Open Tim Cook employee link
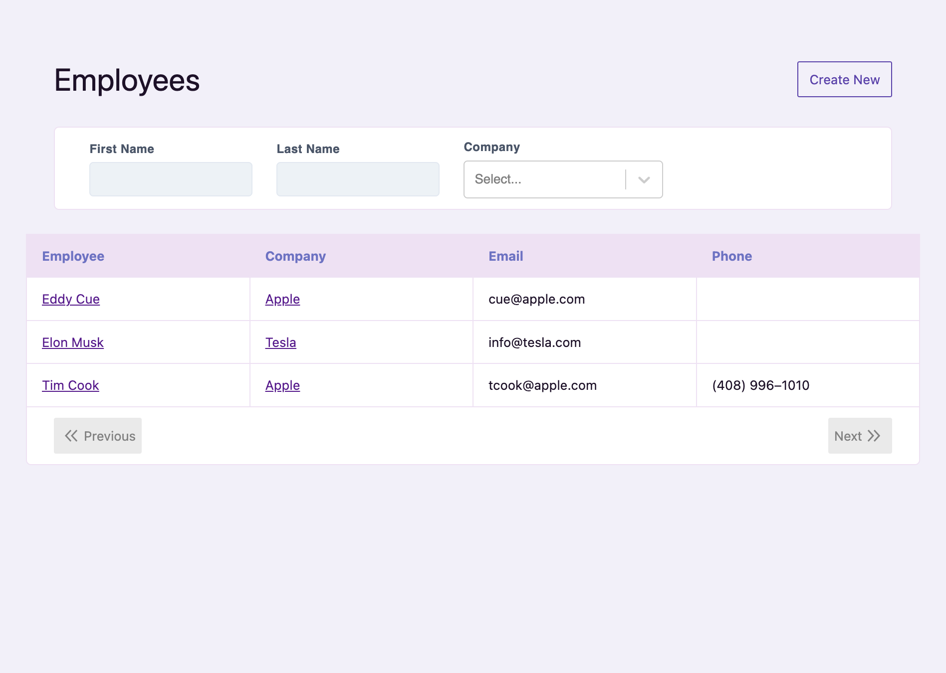Viewport: 946px width, 673px height. pos(70,385)
